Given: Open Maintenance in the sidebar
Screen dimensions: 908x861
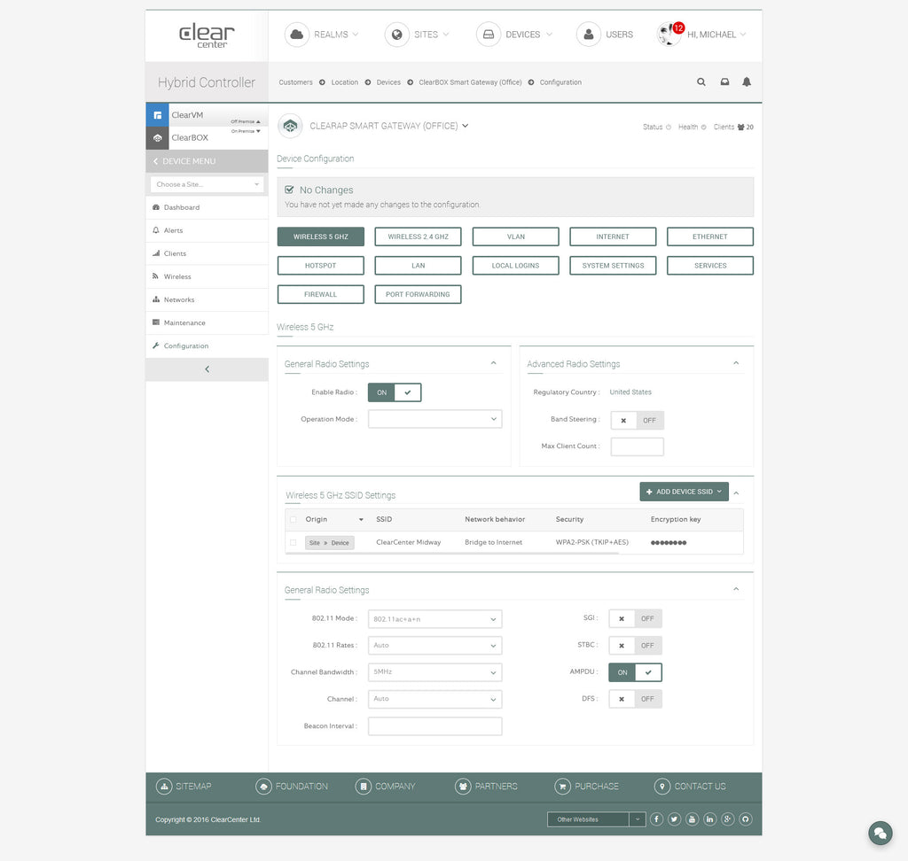Looking at the screenshot, I should coord(207,322).
